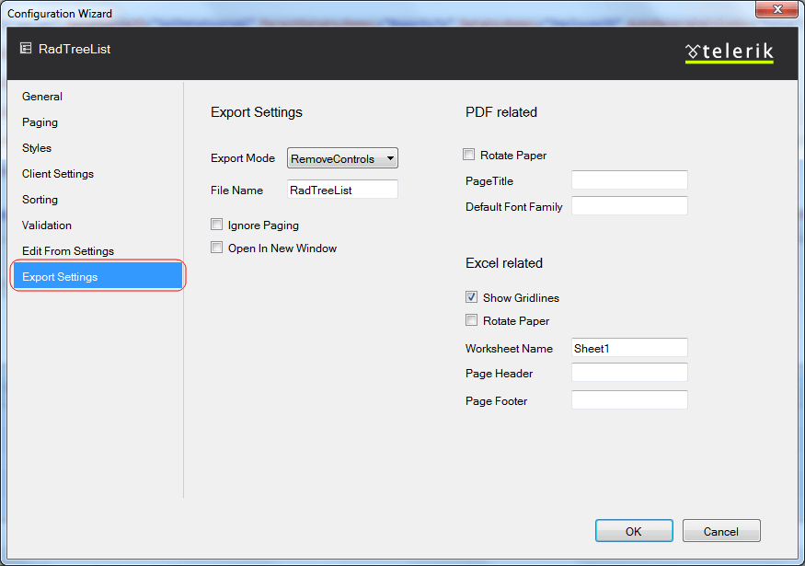Select the General settings tab
Viewport: 805px width, 566px height.
pos(42,97)
